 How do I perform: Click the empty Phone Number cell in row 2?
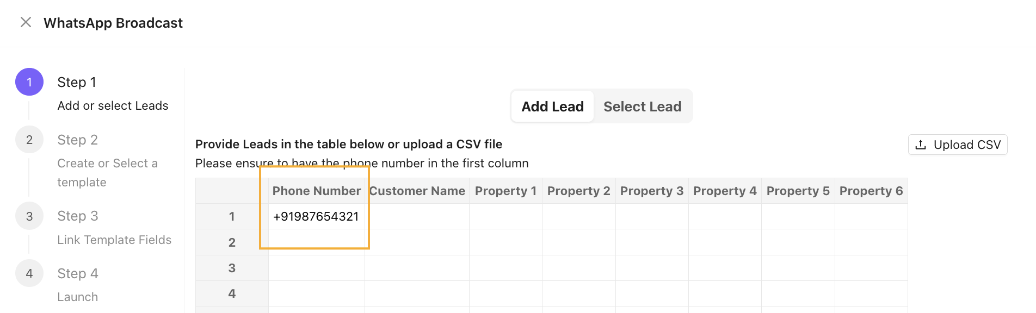click(317, 242)
